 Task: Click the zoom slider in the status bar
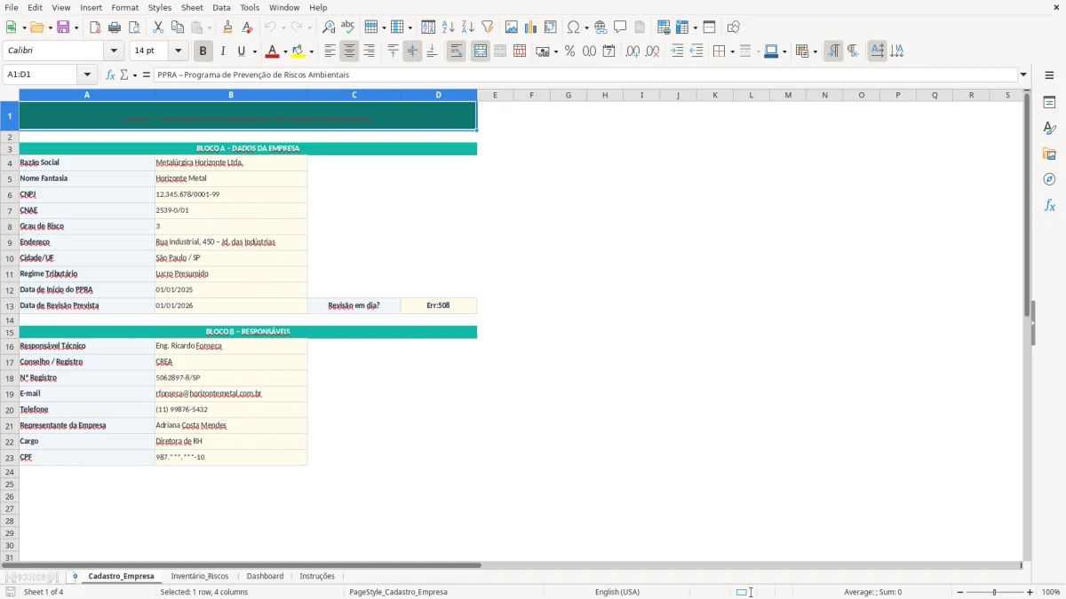tap(995, 592)
